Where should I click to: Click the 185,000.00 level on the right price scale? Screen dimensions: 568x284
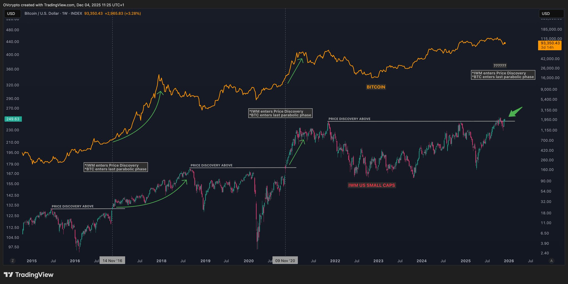pyautogui.click(x=551, y=29)
